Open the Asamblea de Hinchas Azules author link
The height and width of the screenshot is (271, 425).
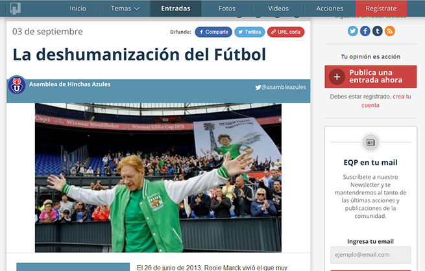pyautogui.click(x=69, y=84)
